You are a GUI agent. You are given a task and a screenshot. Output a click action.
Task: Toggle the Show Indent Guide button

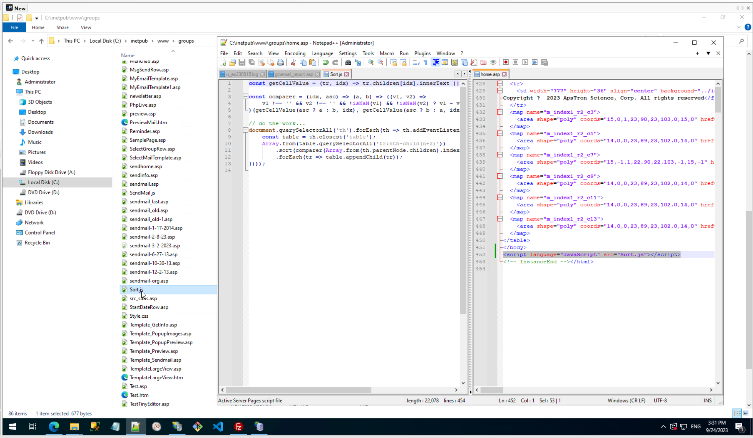click(436, 62)
